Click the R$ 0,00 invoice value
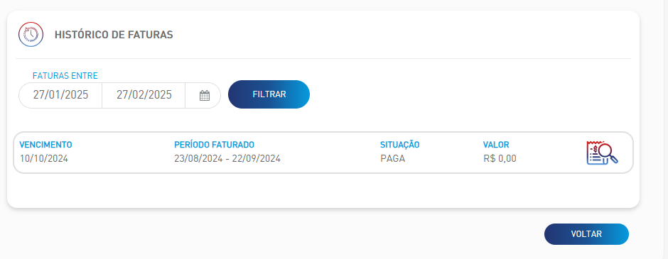The width and height of the screenshot is (668, 259). 500,159
